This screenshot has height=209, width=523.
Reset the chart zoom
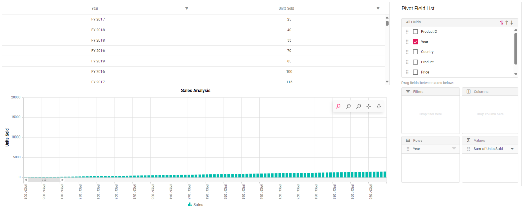379,106
